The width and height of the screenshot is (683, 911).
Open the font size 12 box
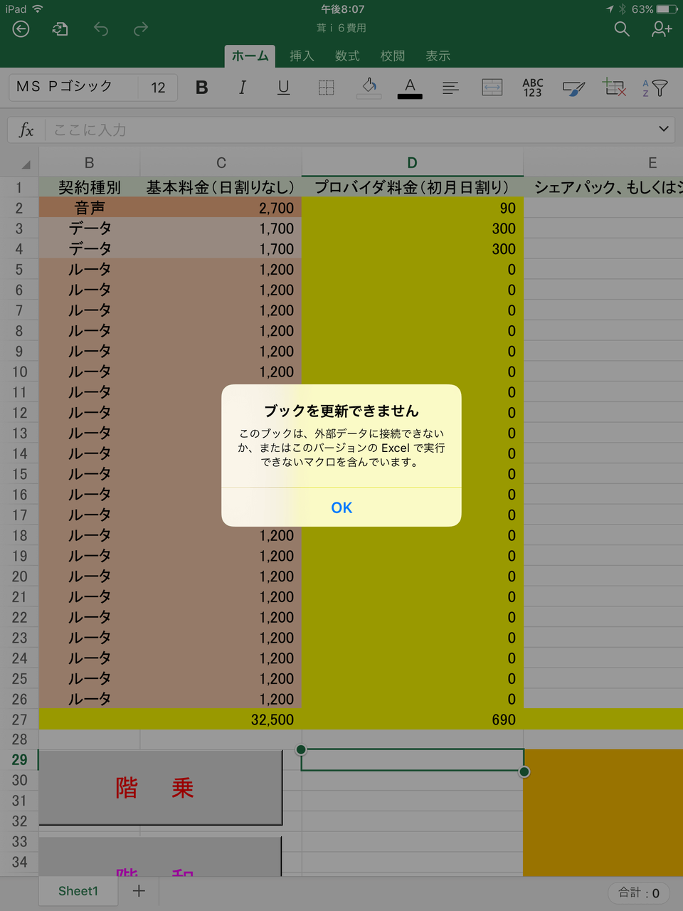pyautogui.click(x=158, y=87)
